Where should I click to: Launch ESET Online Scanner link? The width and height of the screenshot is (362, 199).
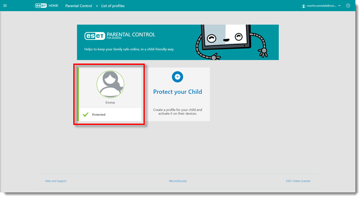(x=297, y=181)
